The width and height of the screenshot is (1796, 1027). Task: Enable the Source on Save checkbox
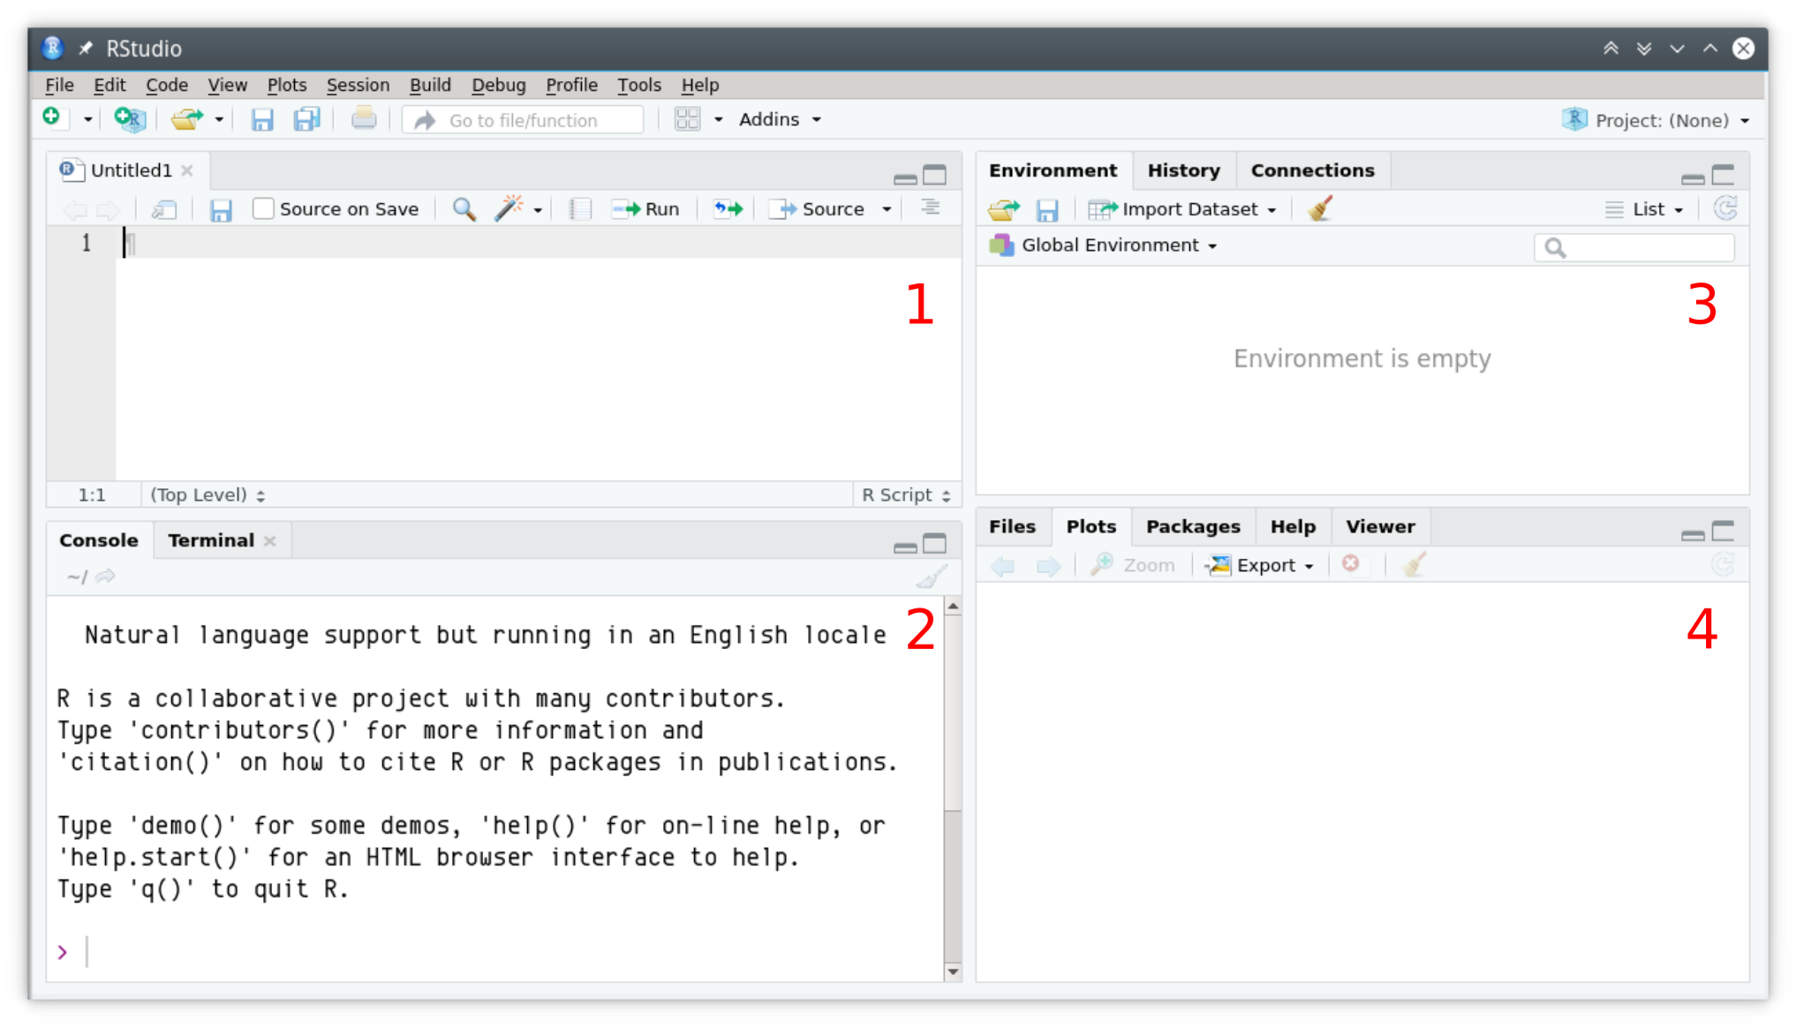coord(263,208)
